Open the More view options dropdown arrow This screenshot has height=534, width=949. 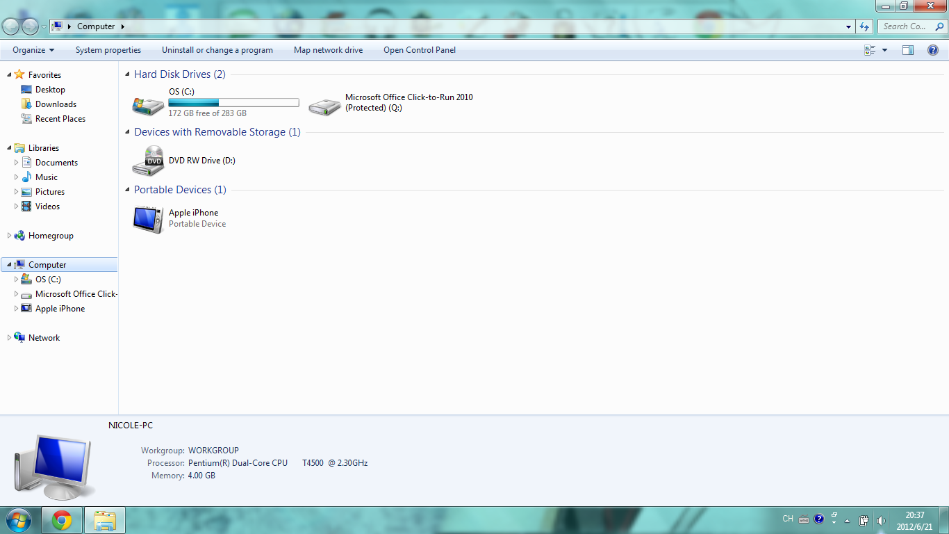tap(884, 50)
